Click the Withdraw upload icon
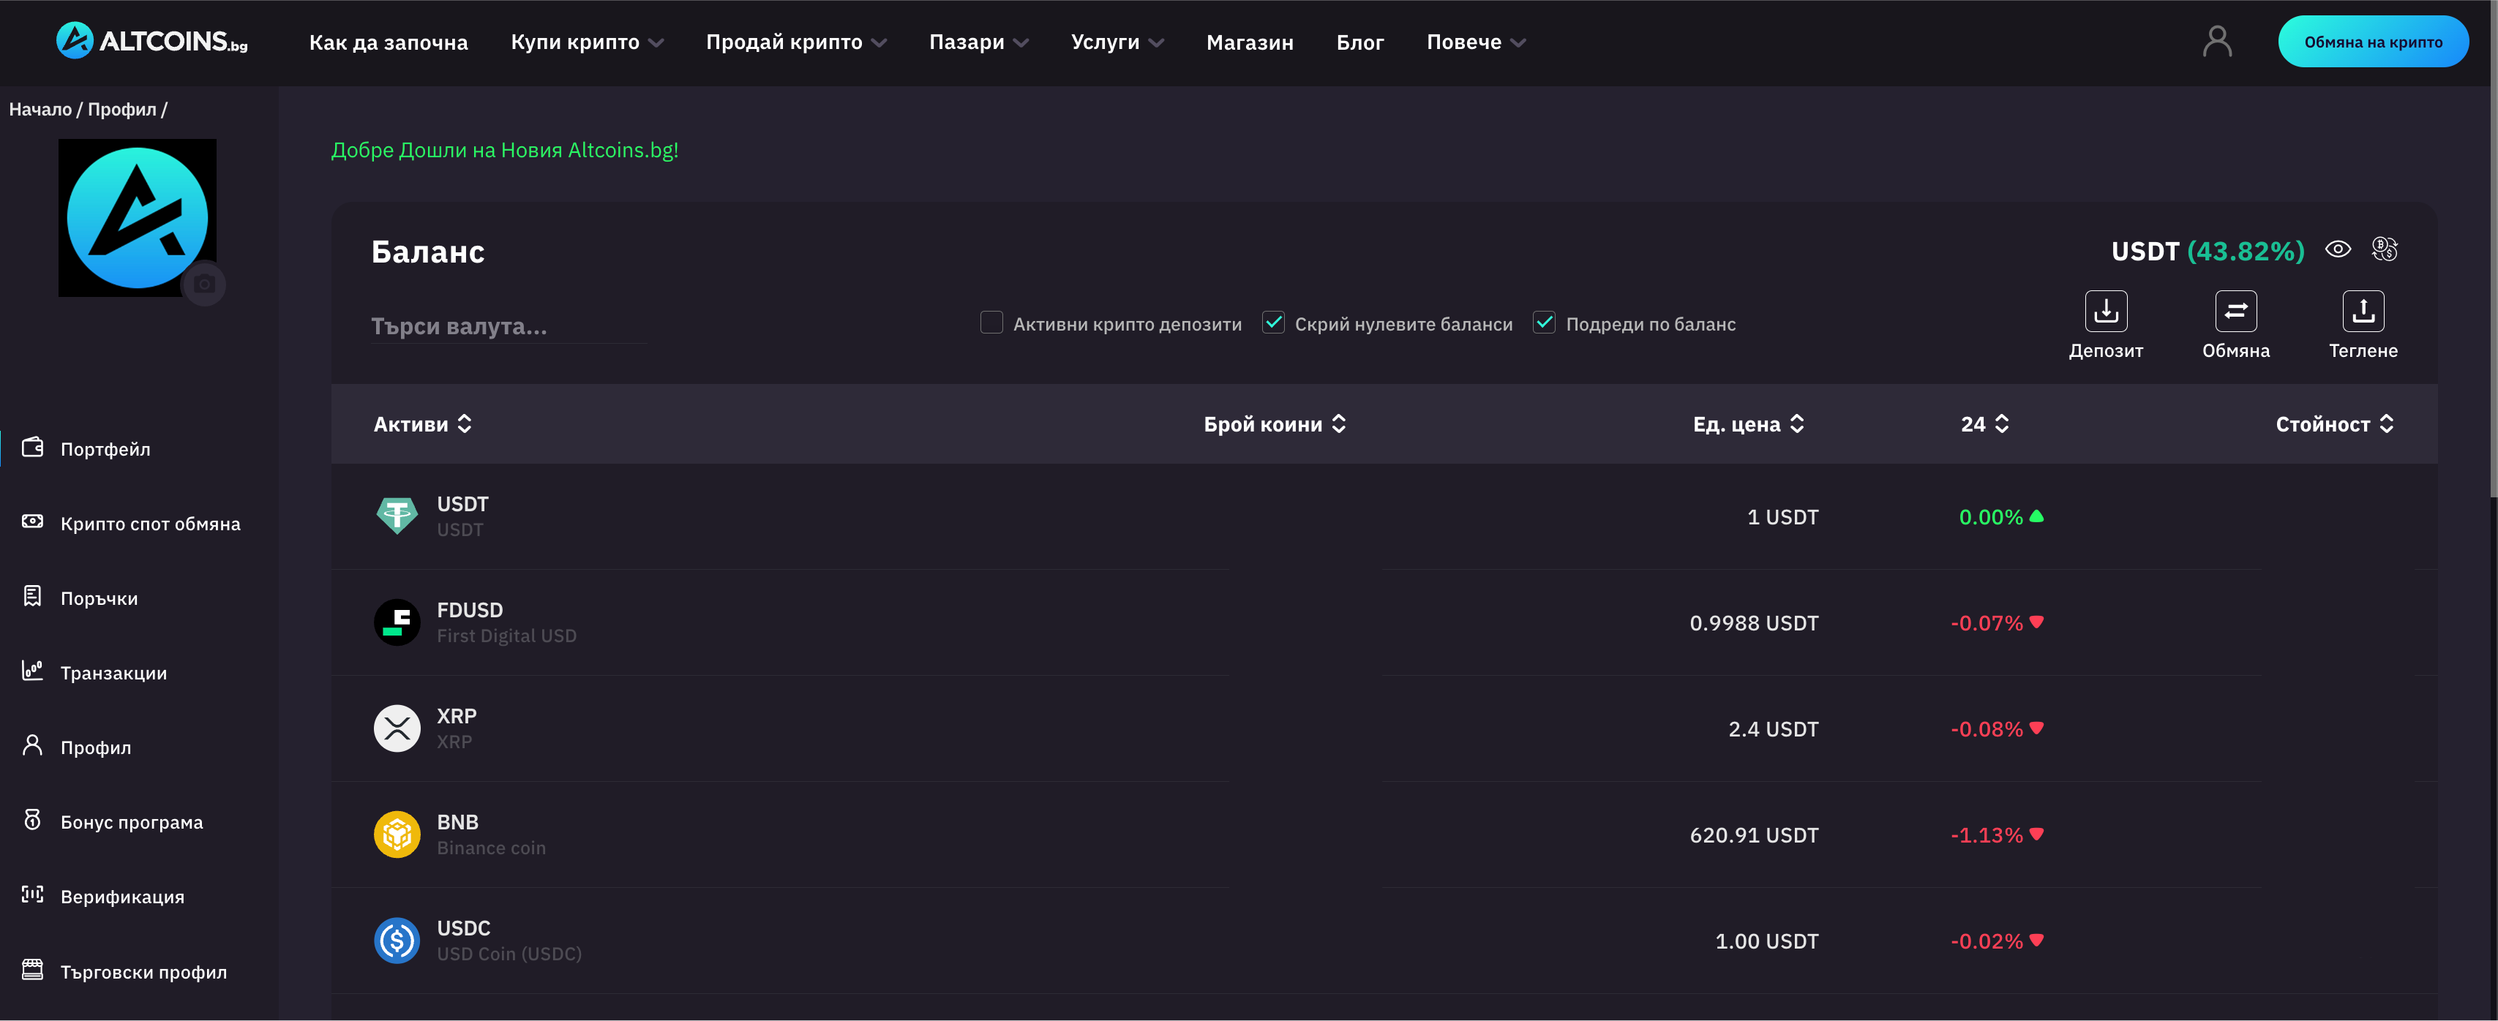This screenshot has height=1021, width=2498. (2363, 312)
